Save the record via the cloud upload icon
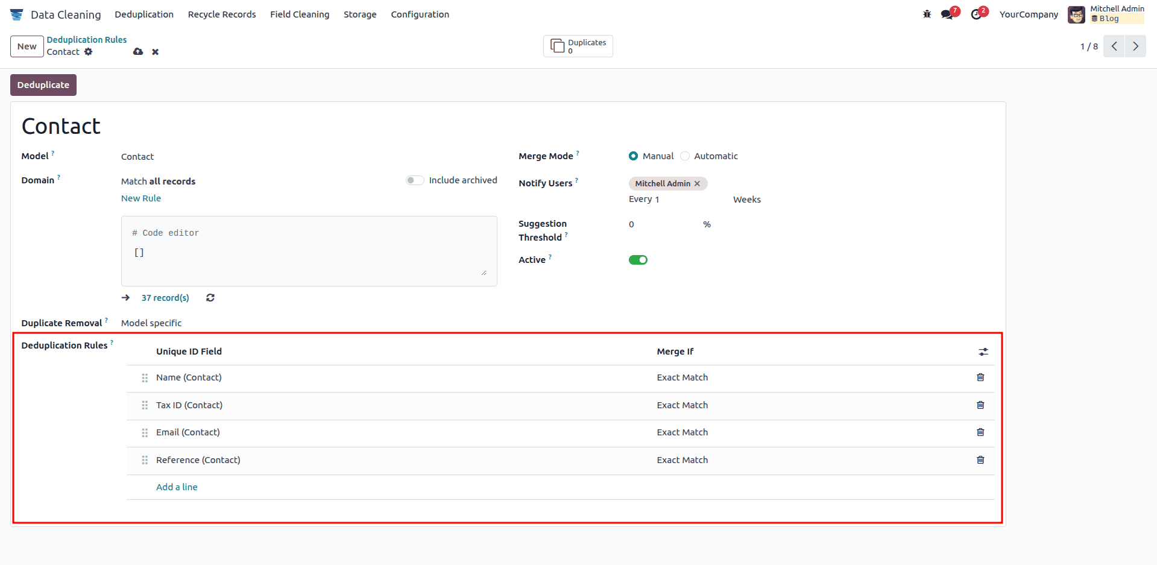This screenshot has height=565, width=1157. [138, 52]
